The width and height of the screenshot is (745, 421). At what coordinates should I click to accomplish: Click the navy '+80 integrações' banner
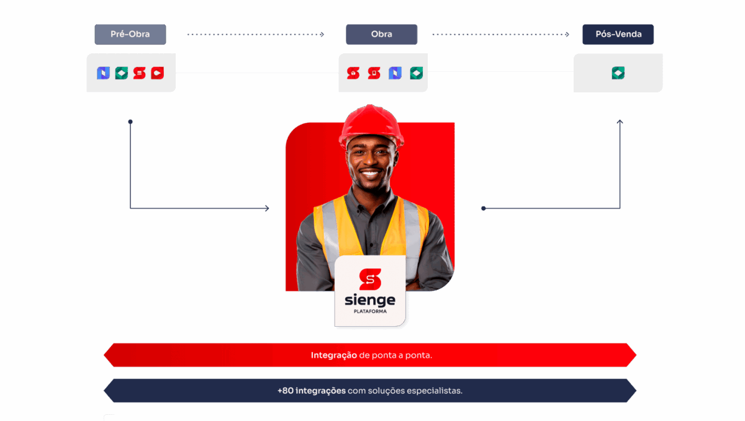pos(370,391)
